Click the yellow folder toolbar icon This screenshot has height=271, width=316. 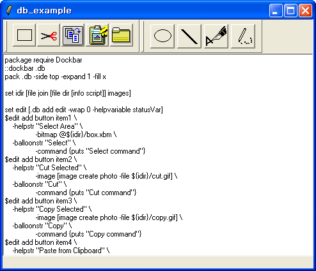[x=121, y=35]
